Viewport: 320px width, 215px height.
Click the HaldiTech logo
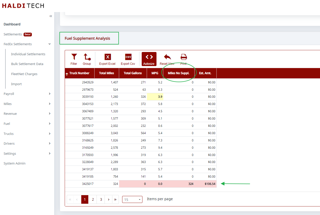coord(23,6)
